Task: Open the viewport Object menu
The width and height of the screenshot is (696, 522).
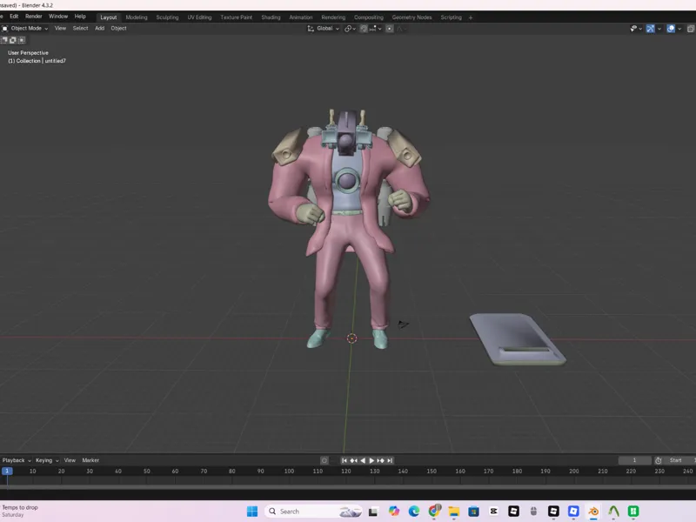Action: (118, 29)
